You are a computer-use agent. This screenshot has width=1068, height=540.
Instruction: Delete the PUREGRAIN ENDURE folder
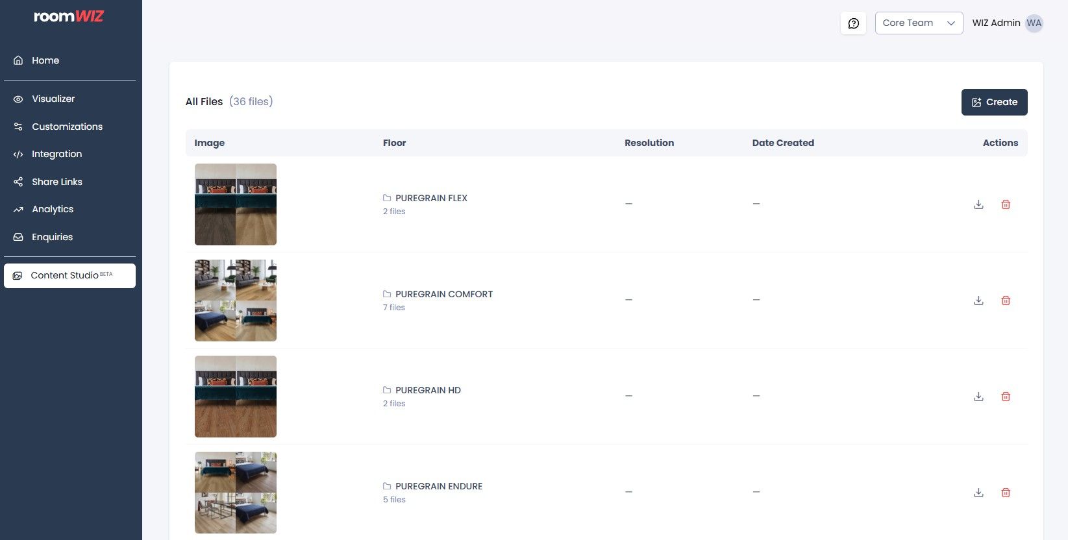tap(1006, 493)
